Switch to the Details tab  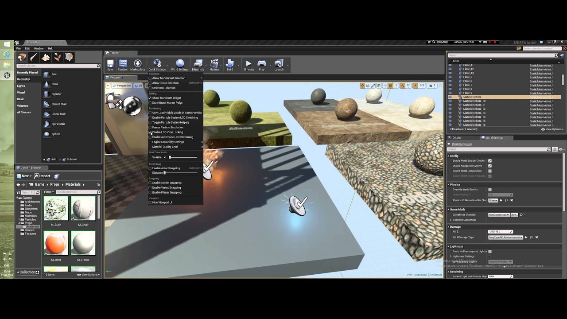pyautogui.click(x=456, y=138)
